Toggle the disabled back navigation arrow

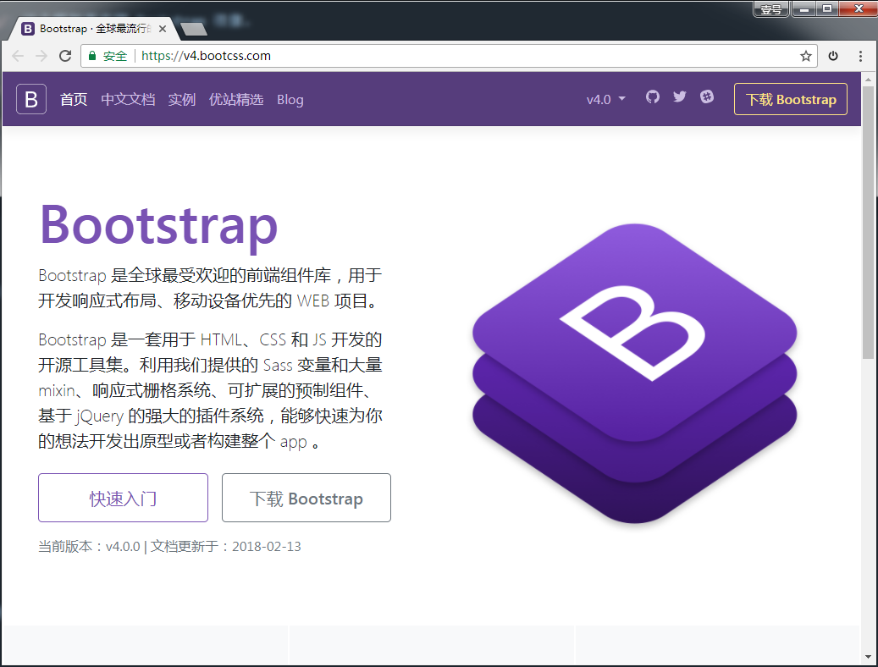point(17,54)
